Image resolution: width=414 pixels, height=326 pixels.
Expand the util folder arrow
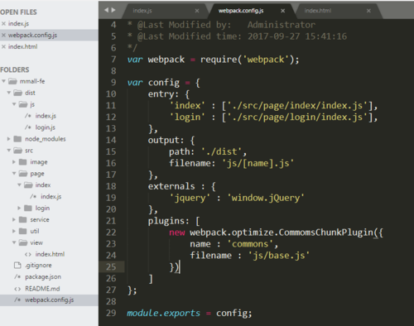tap(14, 232)
